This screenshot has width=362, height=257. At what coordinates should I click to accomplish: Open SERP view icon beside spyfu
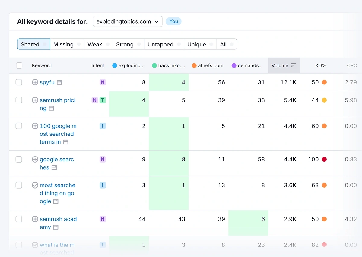pos(59,82)
